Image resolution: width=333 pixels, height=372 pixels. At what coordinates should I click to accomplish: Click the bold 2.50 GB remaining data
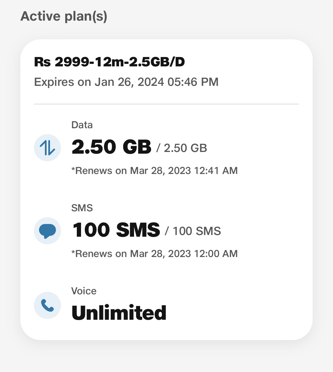click(112, 147)
